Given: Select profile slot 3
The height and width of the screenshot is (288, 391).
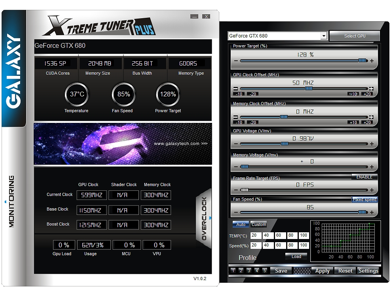Looking at the screenshot, I should 249,271.
